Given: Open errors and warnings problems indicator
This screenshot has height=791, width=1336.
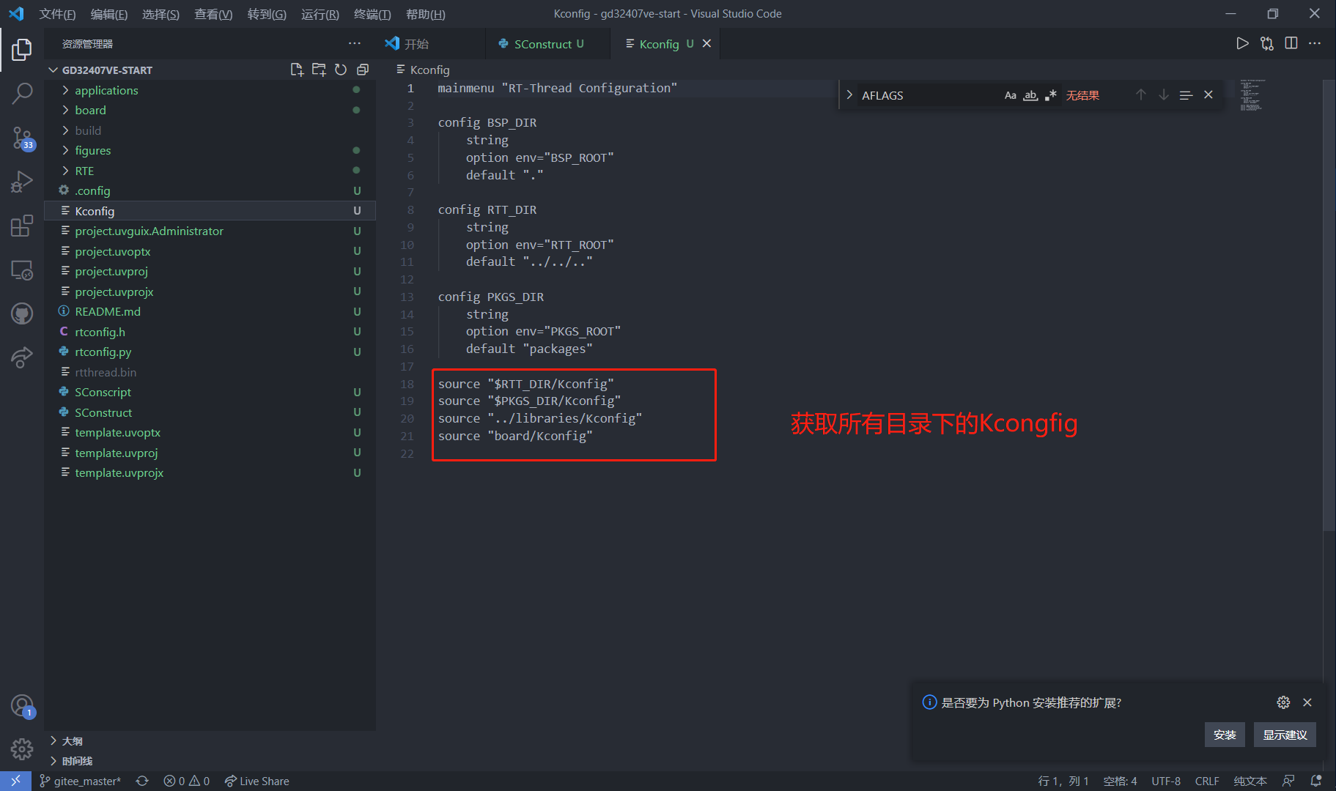Looking at the screenshot, I should pos(187,781).
